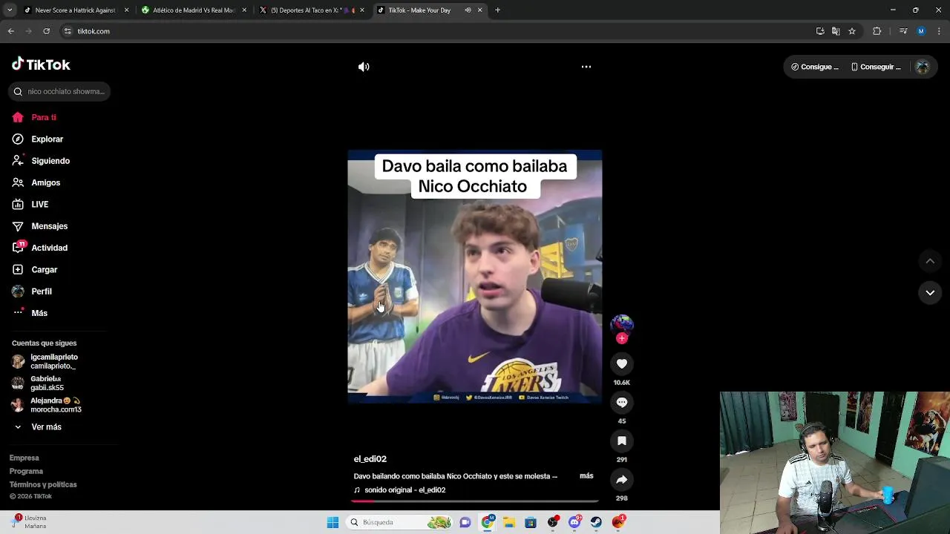This screenshot has width=950, height=534.
Task: Open Steam from the taskbar
Action: 596,522
